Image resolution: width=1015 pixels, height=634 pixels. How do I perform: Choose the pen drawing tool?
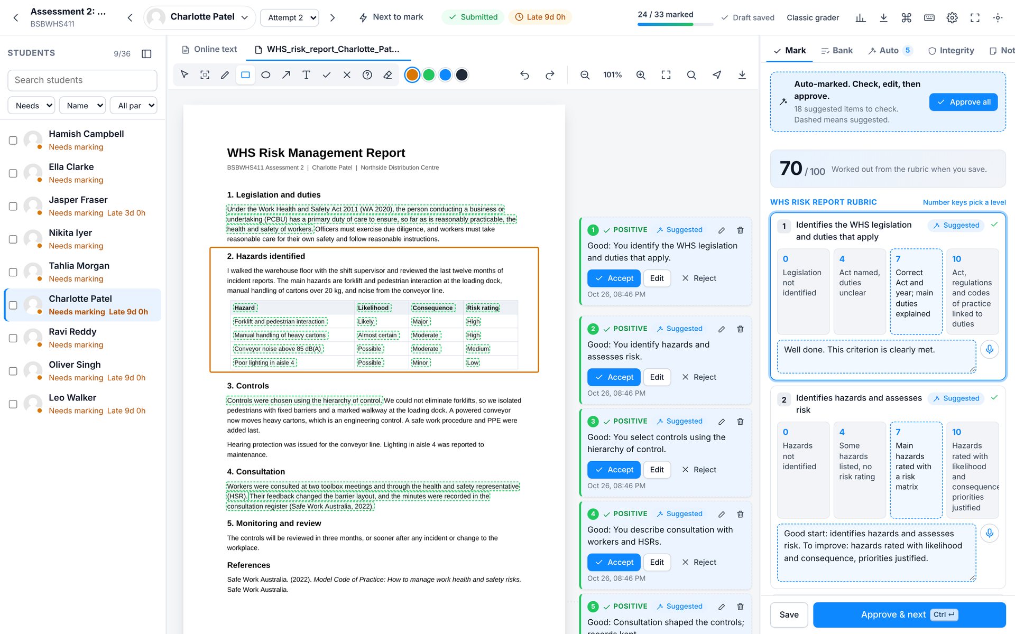pyautogui.click(x=225, y=75)
